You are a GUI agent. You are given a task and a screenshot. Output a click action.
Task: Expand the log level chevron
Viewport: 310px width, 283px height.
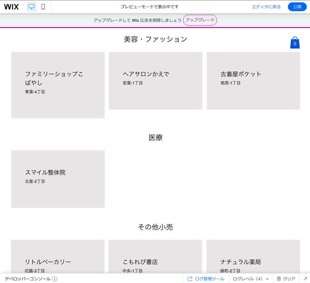[267, 278]
